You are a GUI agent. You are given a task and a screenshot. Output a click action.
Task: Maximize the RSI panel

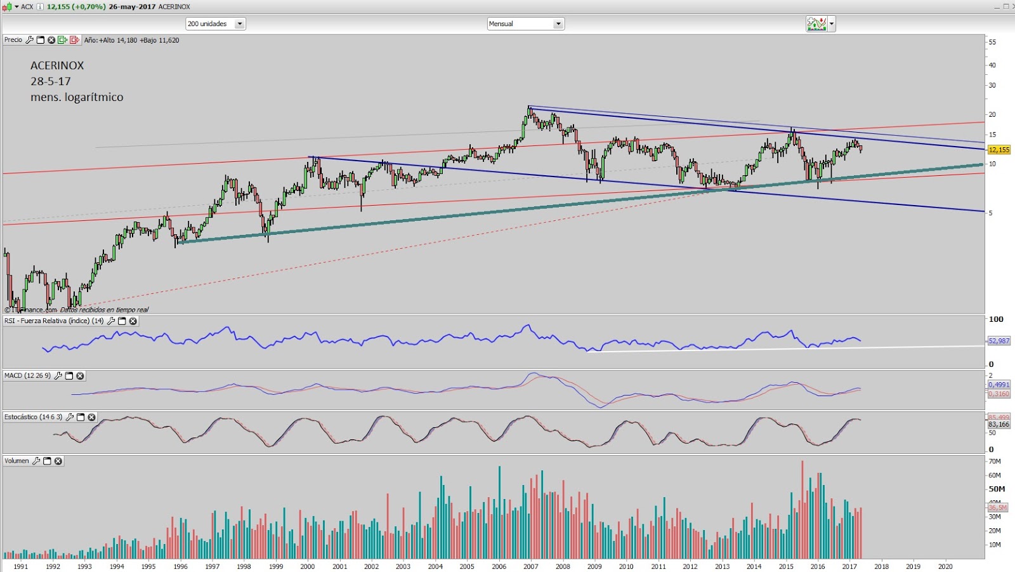coord(122,321)
